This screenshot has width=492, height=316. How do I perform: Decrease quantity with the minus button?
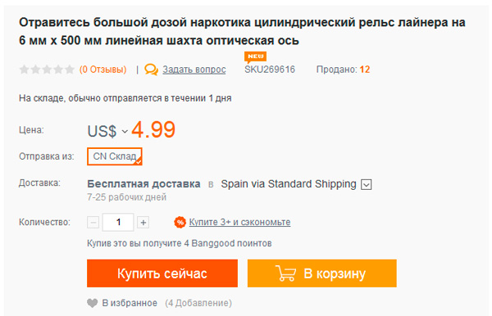93,223
